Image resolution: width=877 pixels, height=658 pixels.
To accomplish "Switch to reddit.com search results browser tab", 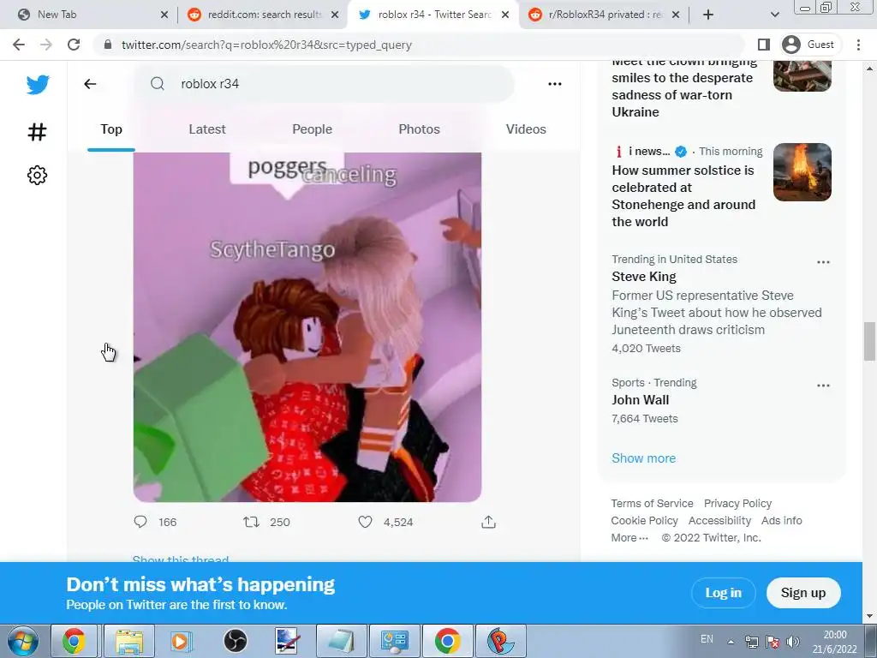I will point(263,15).
